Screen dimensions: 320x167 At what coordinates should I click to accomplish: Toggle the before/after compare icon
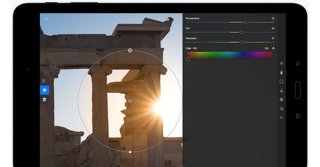[x=167, y=19]
